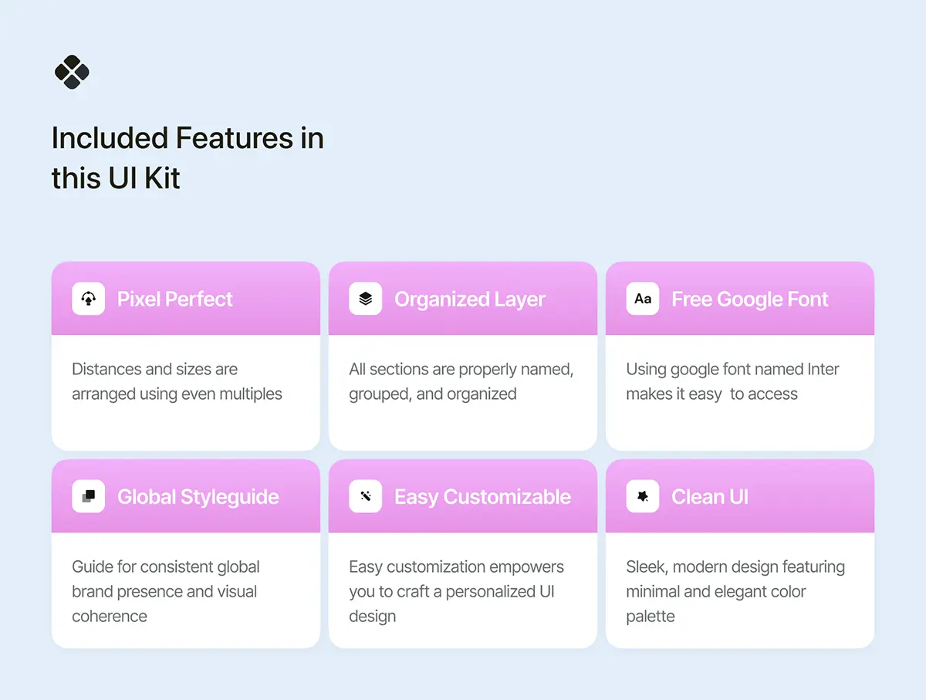Click the 'Included Features in this UI Kit' title
Image resolution: width=926 pixels, height=700 pixels.
pyautogui.click(x=188, y=158)
